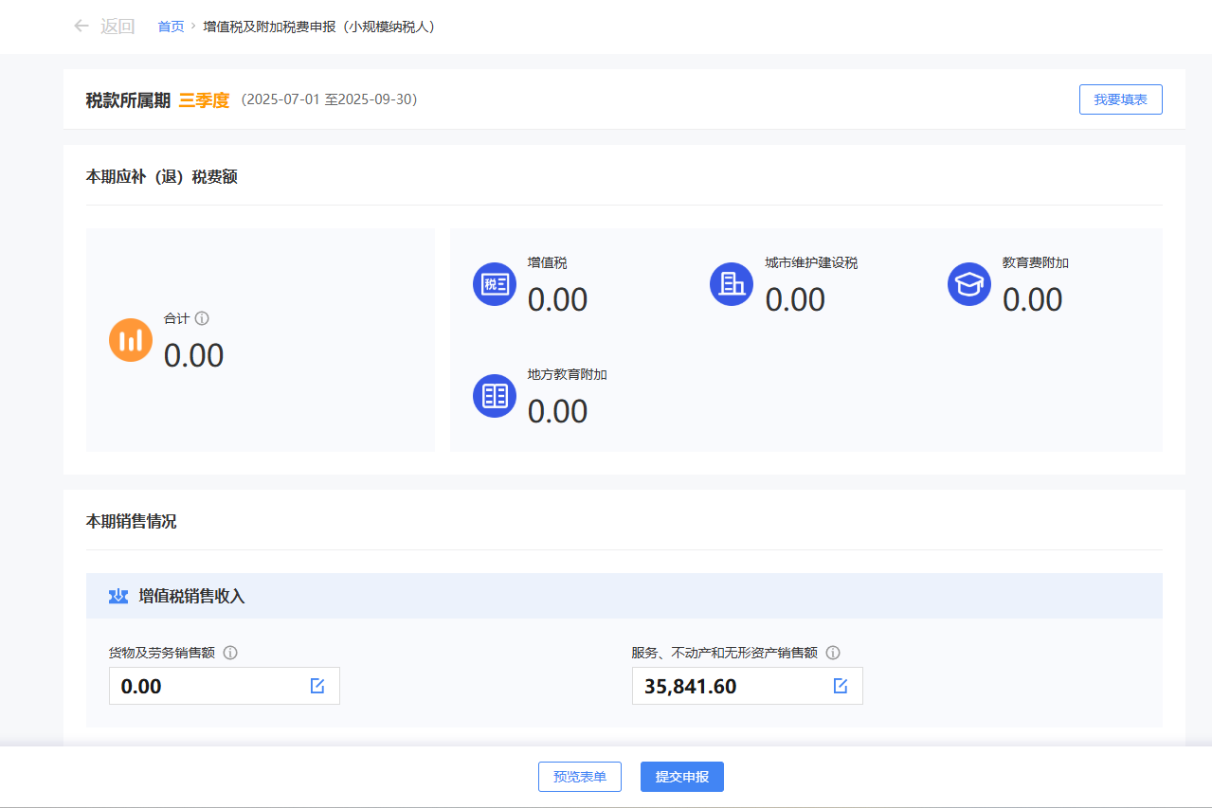The height and width of the screenshot is (808, 1212).
Task: Click the 增值税 tax icon
Action: tap(495, 284)
